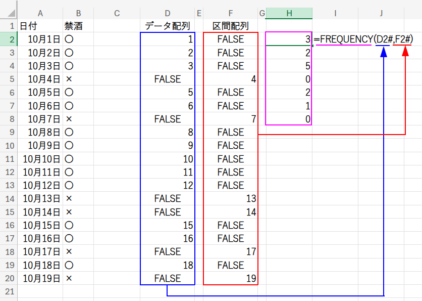Select cell D19 showing value 18

(167, 265)
